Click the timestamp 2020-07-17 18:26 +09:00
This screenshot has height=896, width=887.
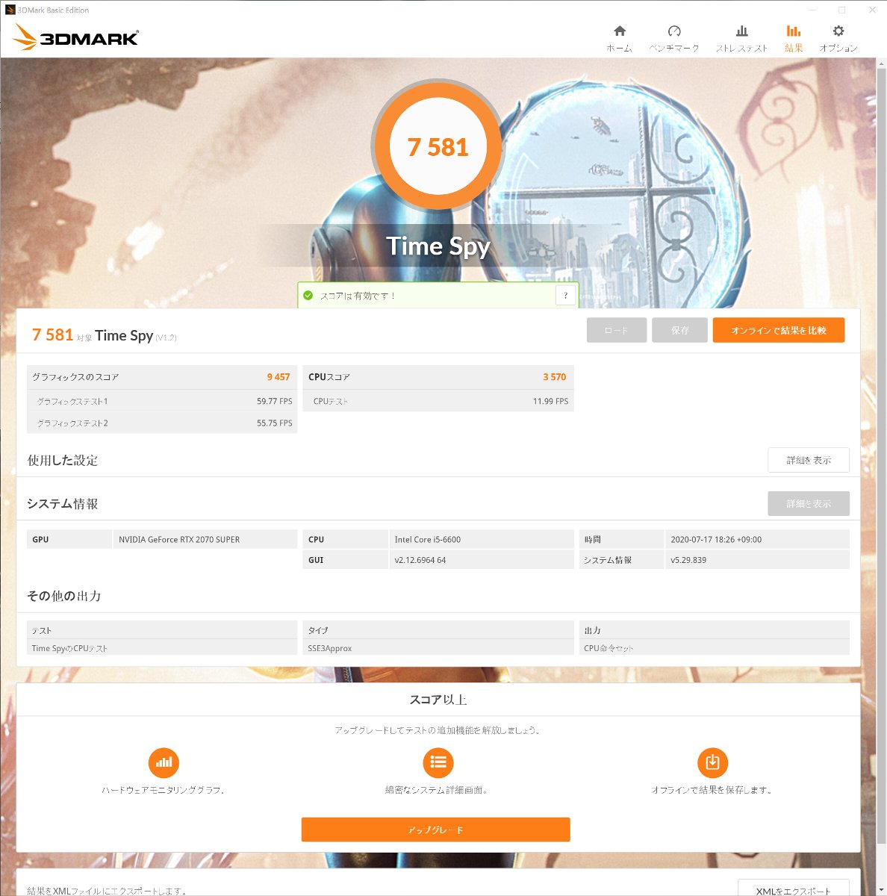[x=716, y=539]
